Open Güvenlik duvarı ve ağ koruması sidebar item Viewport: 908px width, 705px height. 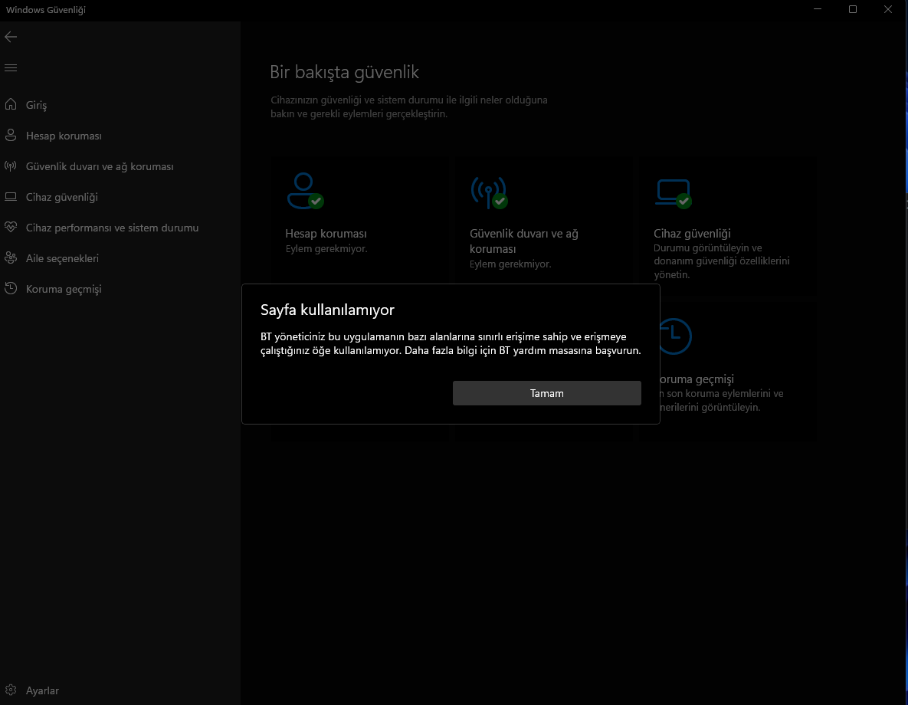[x=120, y=166]
